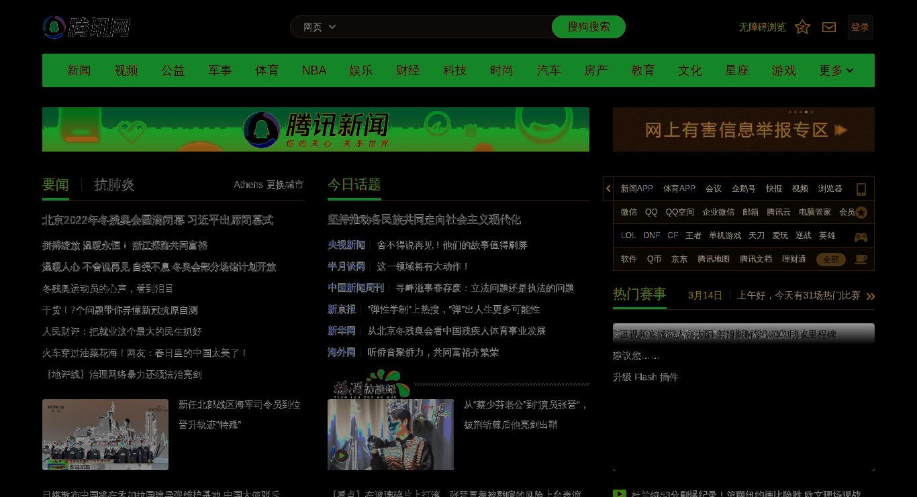Screen dimensions: 917x497
Task: Click the 新京报 source link
Action: (x=342, y=309)
